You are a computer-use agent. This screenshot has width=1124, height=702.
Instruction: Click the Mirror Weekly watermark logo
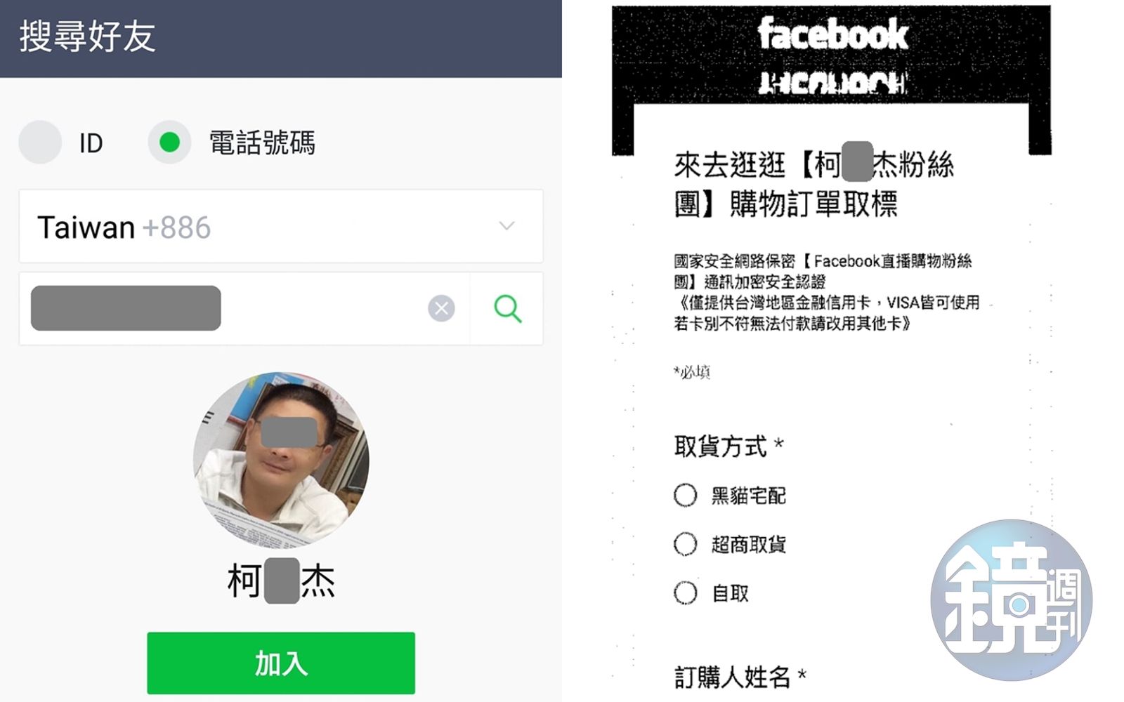coord(1012,600)
